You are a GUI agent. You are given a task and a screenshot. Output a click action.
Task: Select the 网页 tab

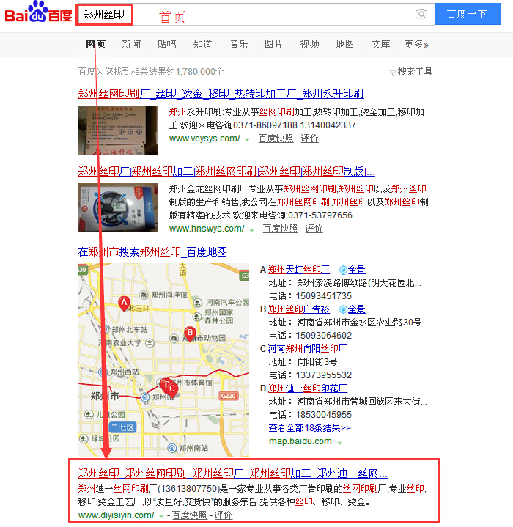point(96,45)
